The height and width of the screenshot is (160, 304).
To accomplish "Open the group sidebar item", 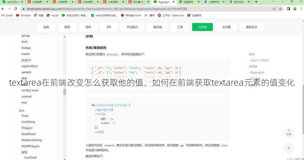I will 25,36.
